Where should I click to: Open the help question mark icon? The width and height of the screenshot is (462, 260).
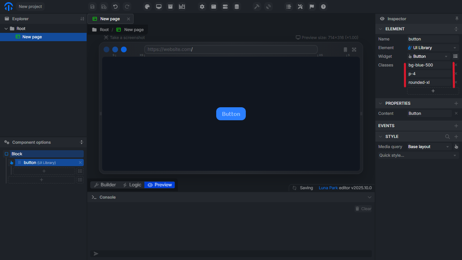[323, 6]
